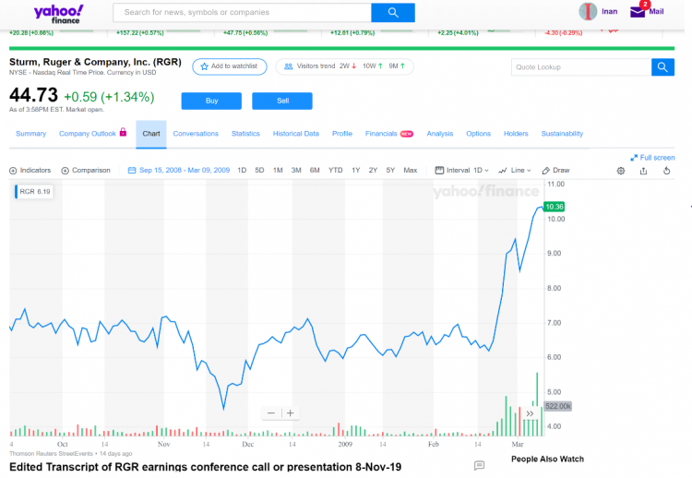Screen dimensions: 692x478
Task: Select the 1Y time range
Action: pos(356,171)
